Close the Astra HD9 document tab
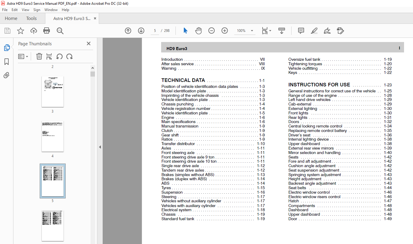Viewport: 413px width, 244px height. 95,18
